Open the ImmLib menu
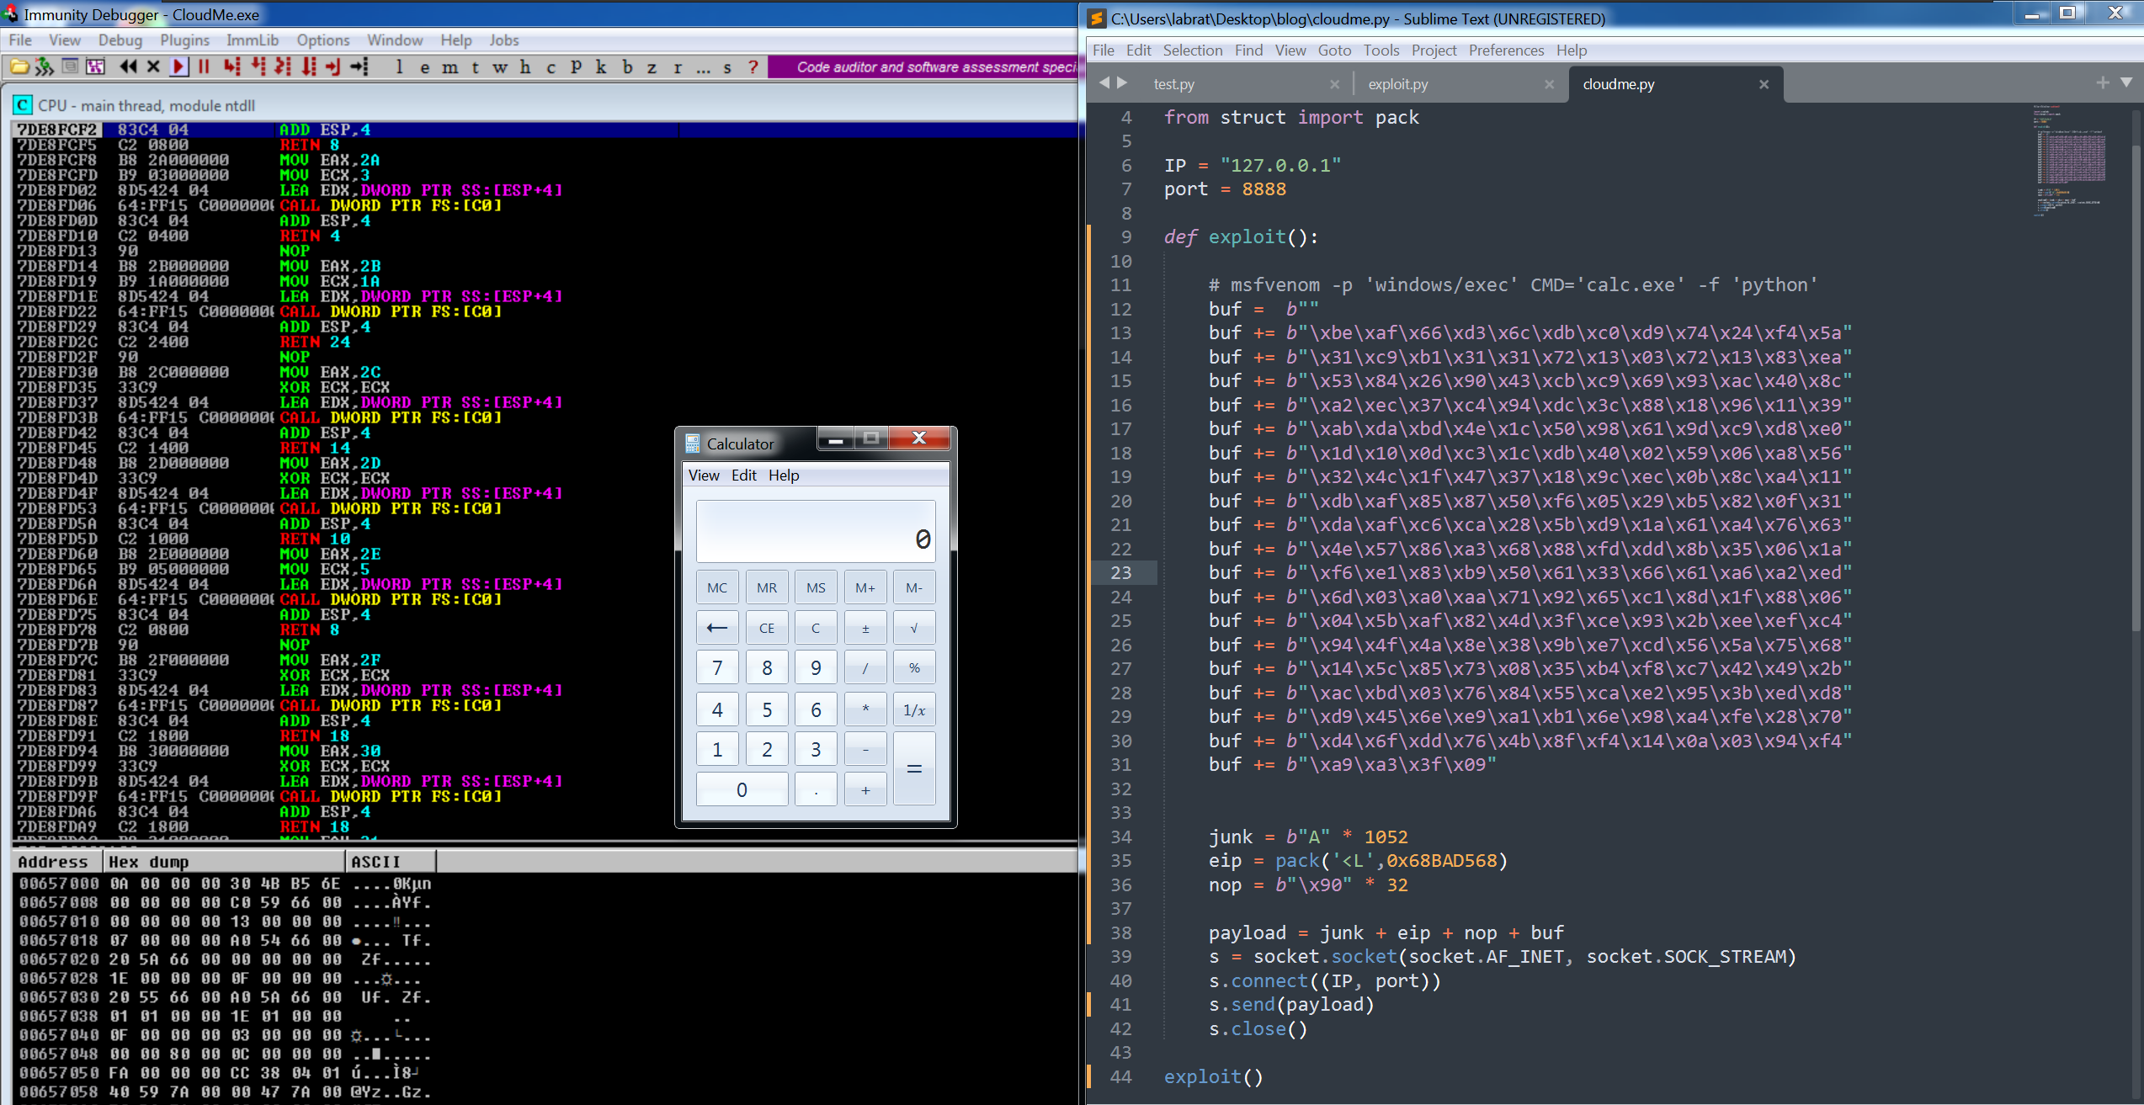 click(252, 40)
